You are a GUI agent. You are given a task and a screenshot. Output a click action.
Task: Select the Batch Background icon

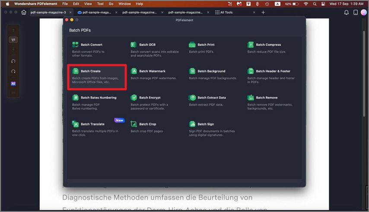[192, 71]
